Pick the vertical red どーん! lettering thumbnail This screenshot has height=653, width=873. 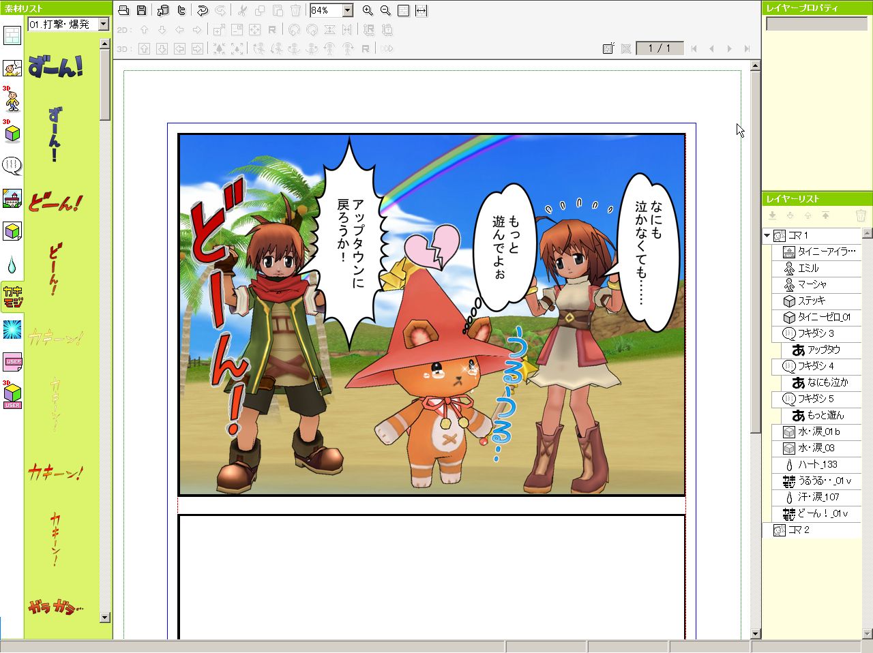coord(55,269)
